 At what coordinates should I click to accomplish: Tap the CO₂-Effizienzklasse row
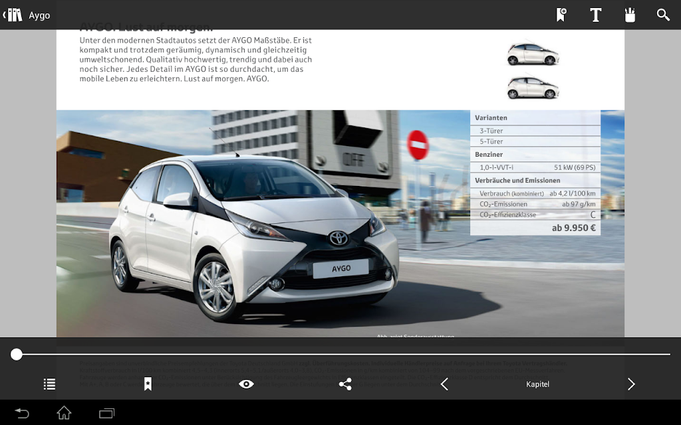click(x=535, y=214)
